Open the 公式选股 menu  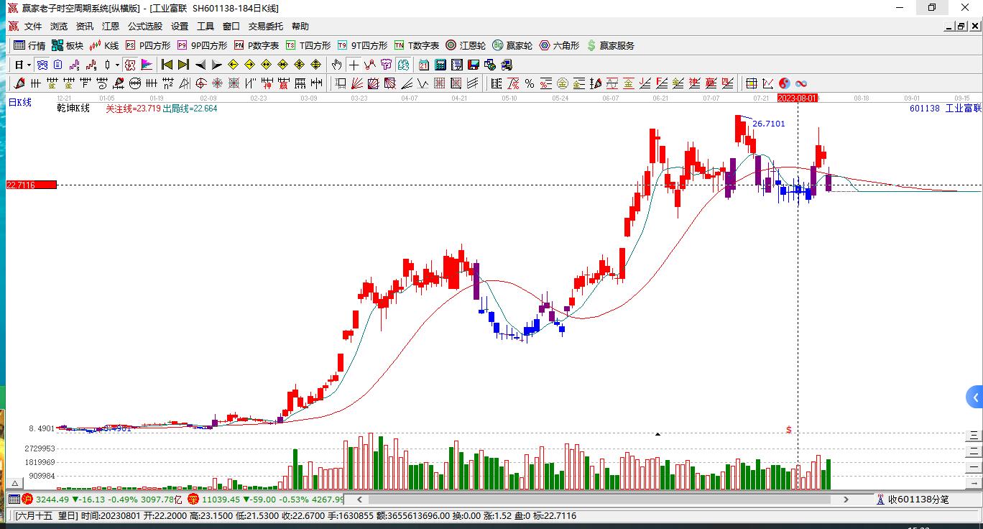145,26
